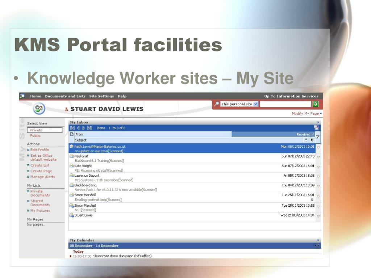
Task: Click Set as Office default website
Action: pos(43,157)
